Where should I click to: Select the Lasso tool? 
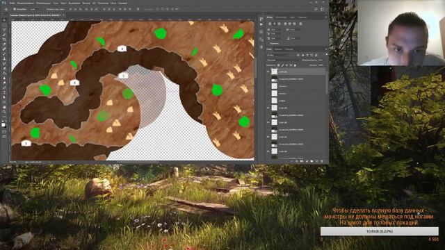[x=4, y=30]
